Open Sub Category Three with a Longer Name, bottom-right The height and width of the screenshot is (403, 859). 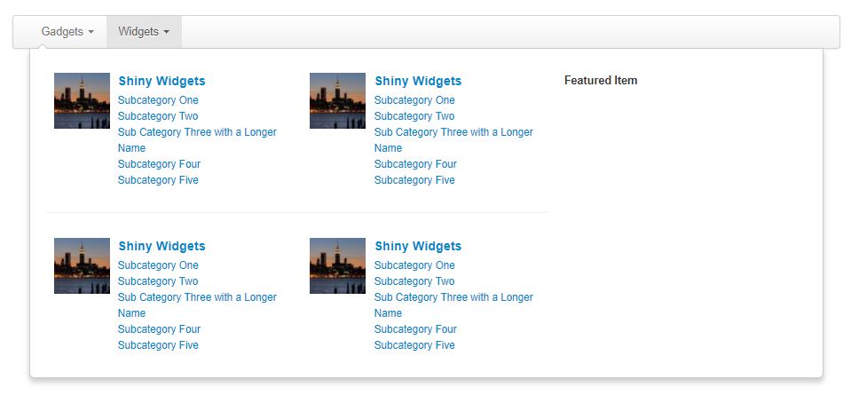coord(453,304)
